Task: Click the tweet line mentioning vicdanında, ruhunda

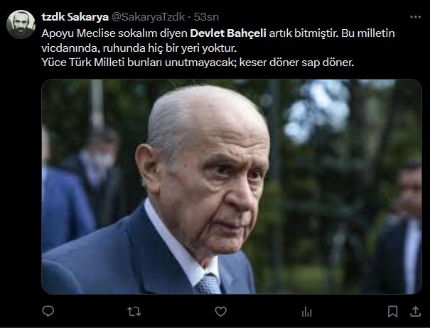Action: pos(139,48)
